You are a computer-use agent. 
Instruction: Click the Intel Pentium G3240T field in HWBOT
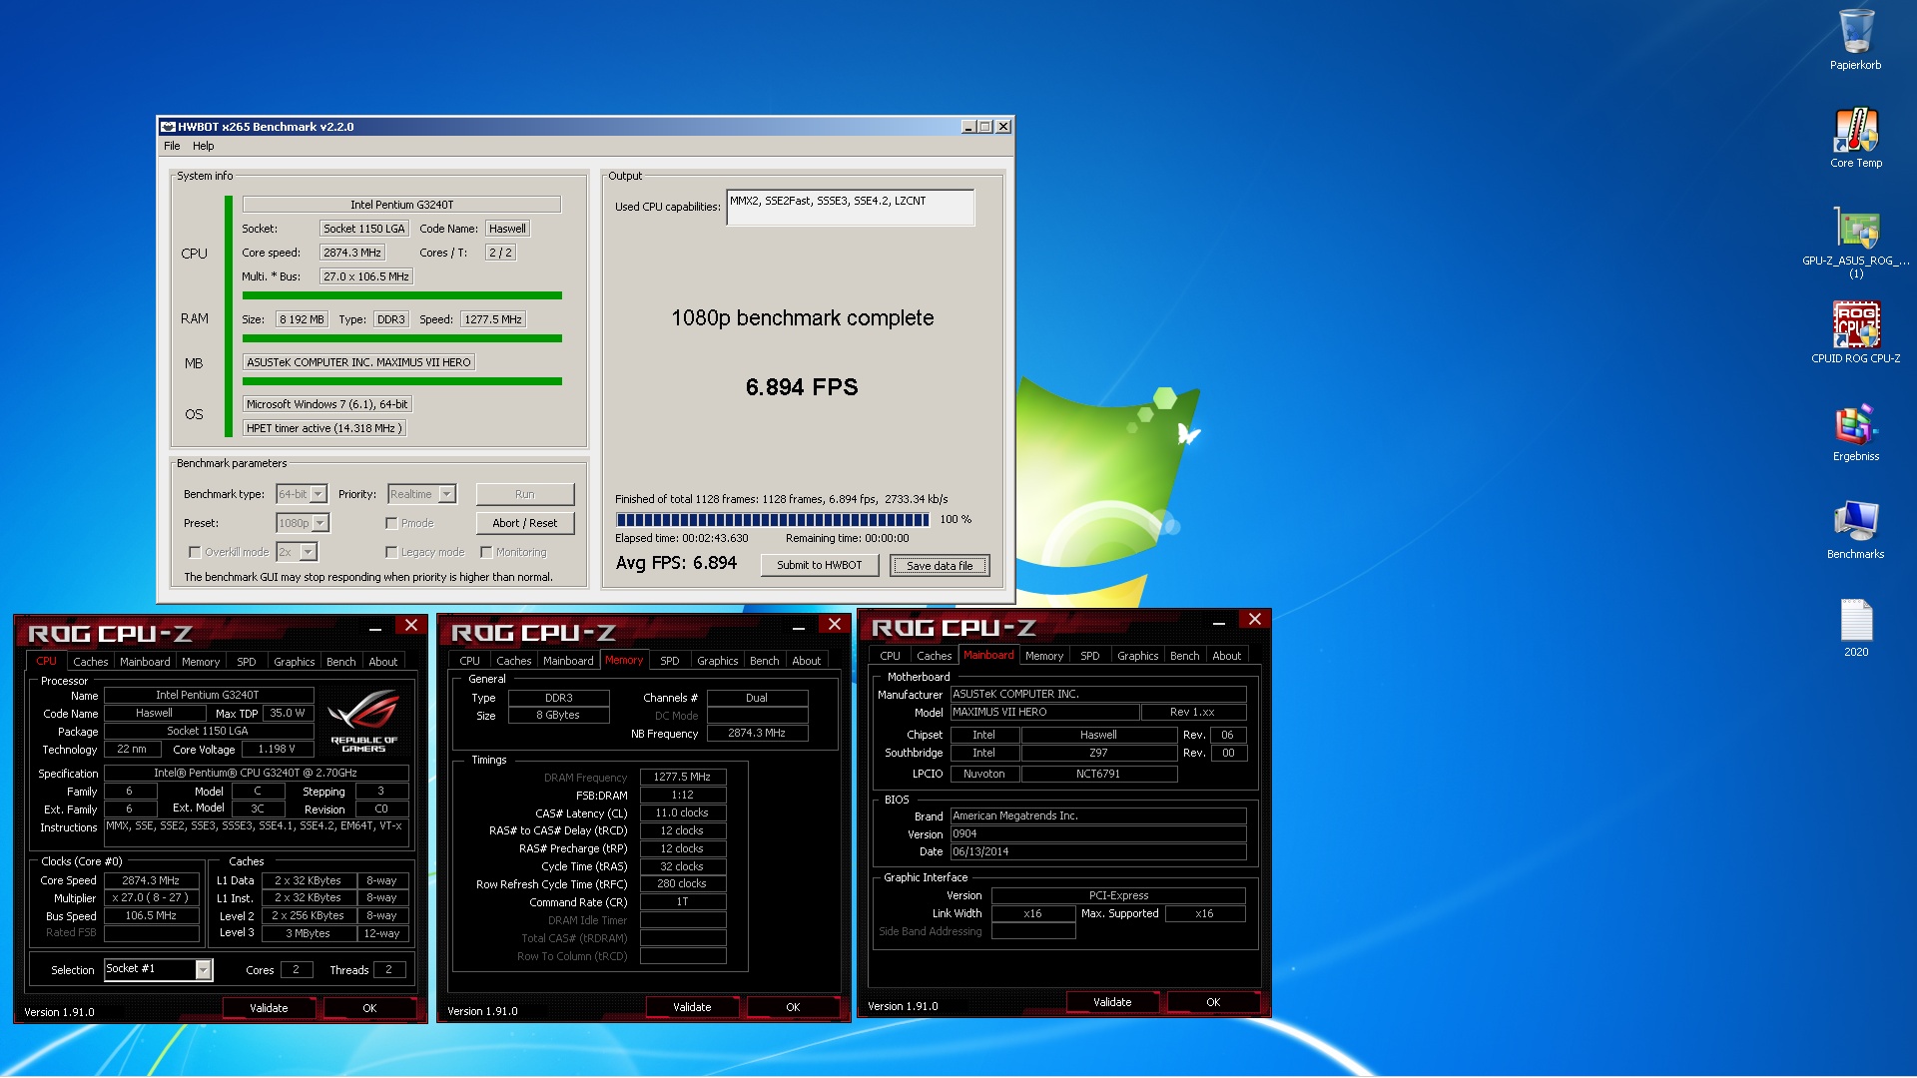(x=401, y=205)
